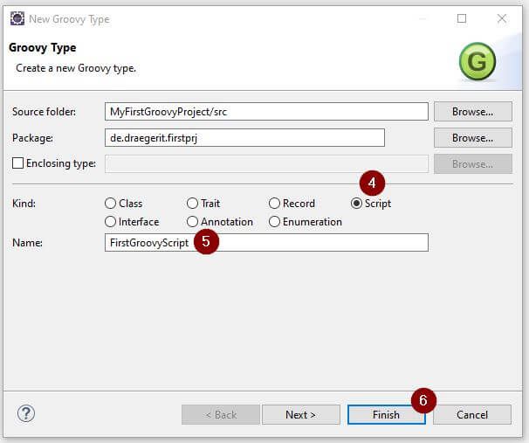Browse for the Package
Image resolution: width=529 pixels, height=443 pixels.
pos(472,138)
